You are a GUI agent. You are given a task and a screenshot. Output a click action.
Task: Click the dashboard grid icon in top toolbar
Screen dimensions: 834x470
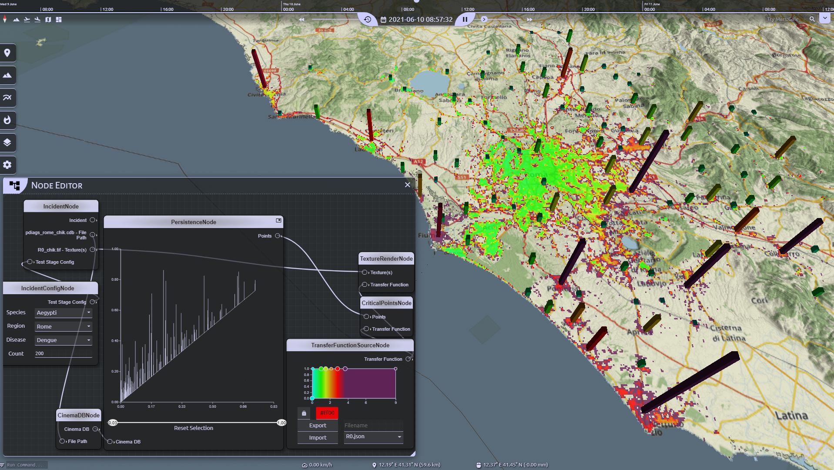click(59, 20)
